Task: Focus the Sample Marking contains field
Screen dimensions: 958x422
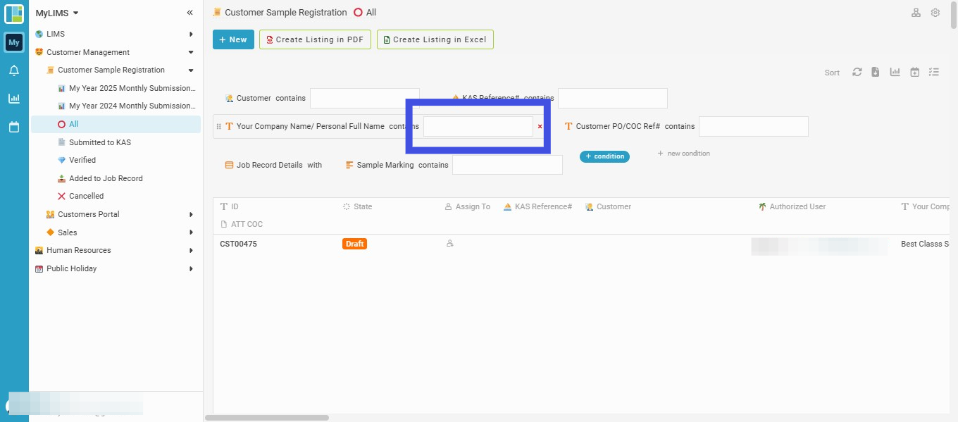Action: coord(507,165)
